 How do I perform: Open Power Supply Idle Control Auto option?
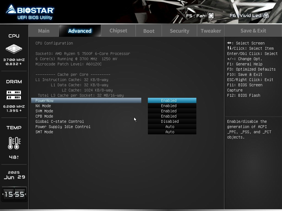[x=172, y=126]
